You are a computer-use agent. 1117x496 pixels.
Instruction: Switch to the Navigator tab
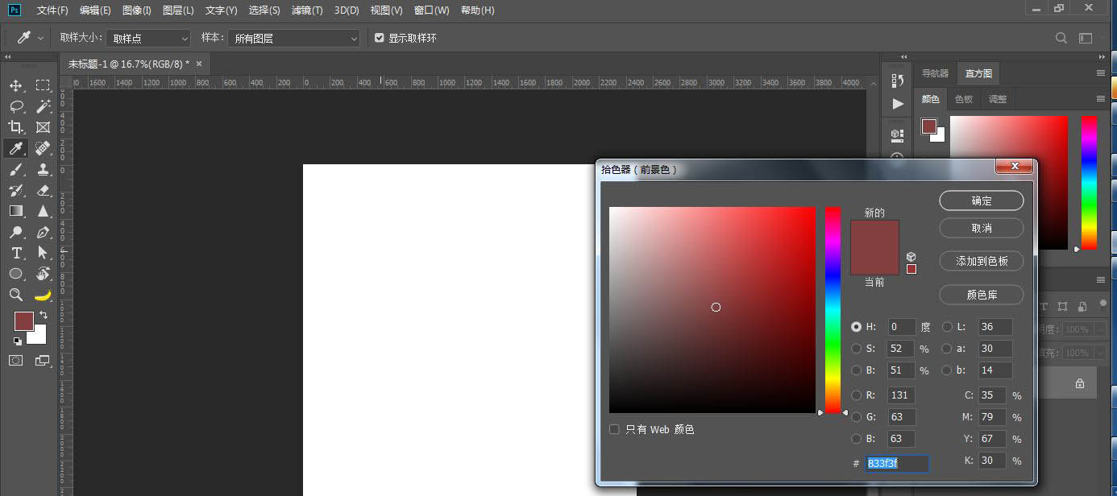click(935, 73)
